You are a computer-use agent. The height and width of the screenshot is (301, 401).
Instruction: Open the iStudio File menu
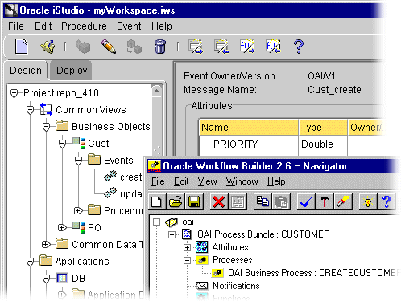click(16, 26)
